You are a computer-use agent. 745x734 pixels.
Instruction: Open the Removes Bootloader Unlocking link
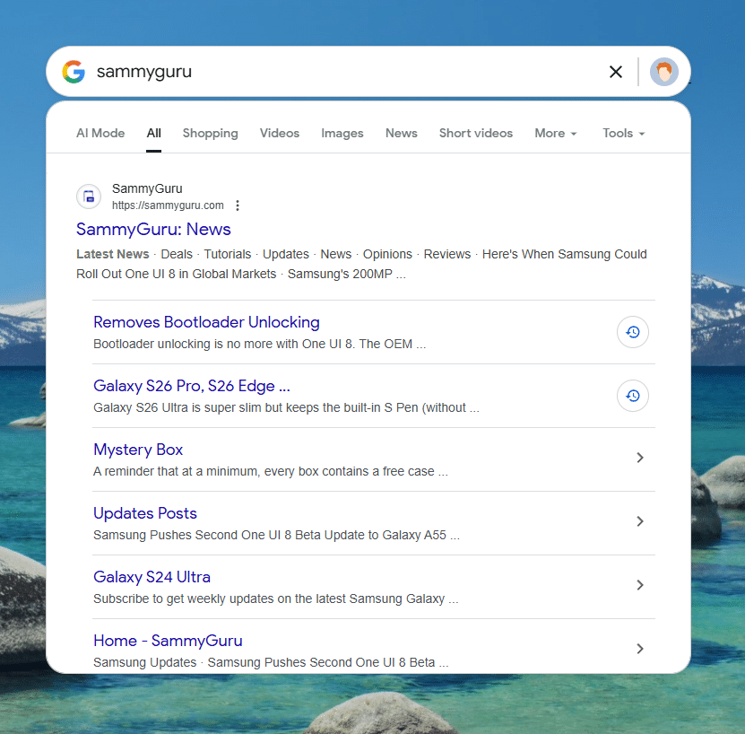[206, 322]
